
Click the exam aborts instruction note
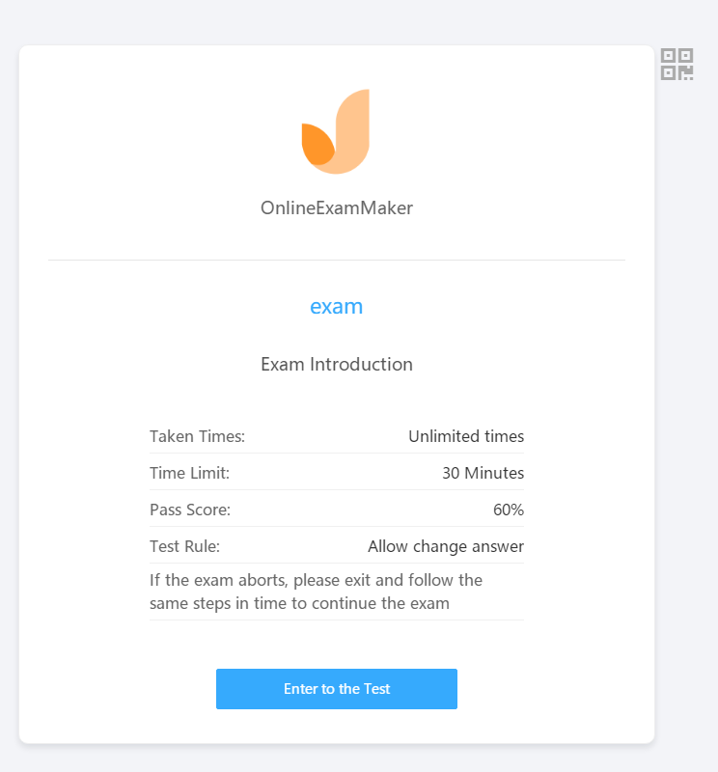[317, 592]
